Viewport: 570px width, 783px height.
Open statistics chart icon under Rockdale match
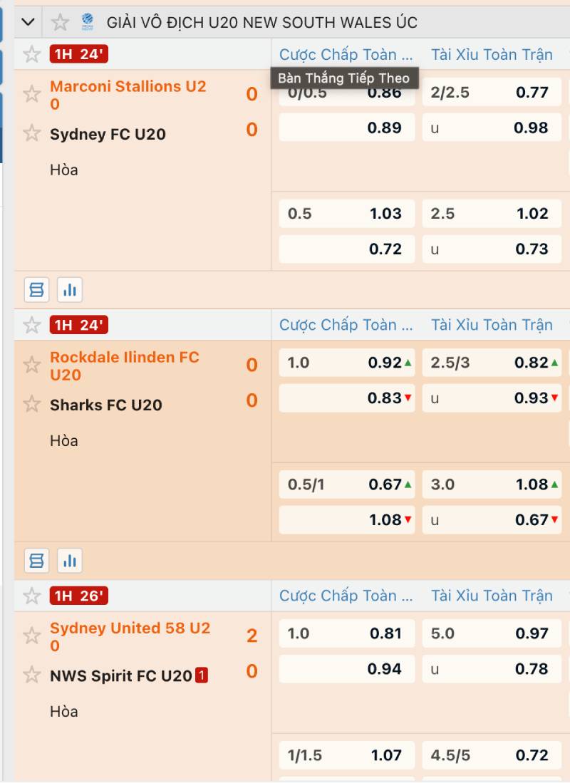(70, 560)
